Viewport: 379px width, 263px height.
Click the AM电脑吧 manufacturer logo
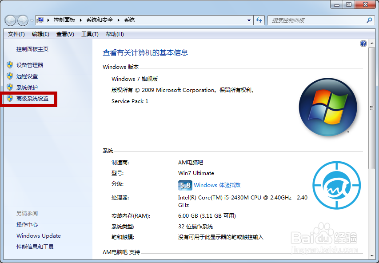tap(336, 185)
